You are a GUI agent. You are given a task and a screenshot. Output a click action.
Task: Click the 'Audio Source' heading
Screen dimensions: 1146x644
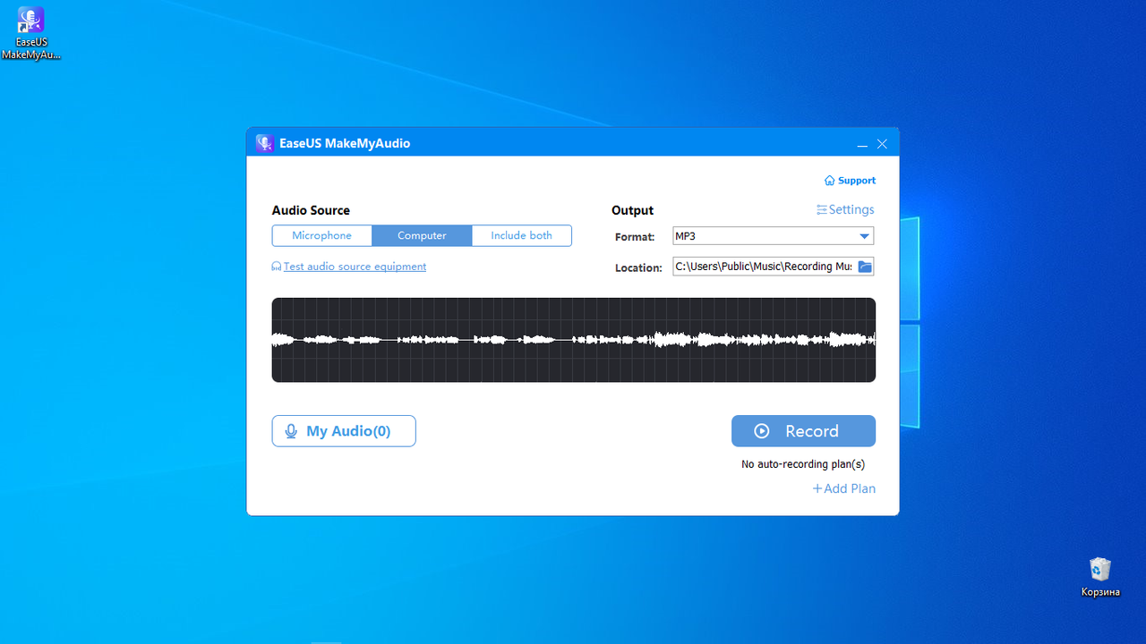tap(311, 210)
